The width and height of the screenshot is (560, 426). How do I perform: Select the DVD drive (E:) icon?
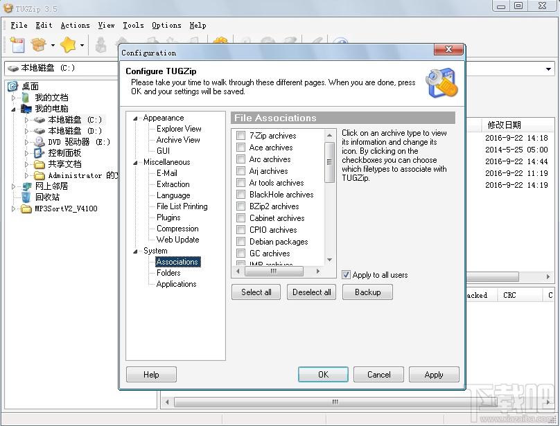40,142
